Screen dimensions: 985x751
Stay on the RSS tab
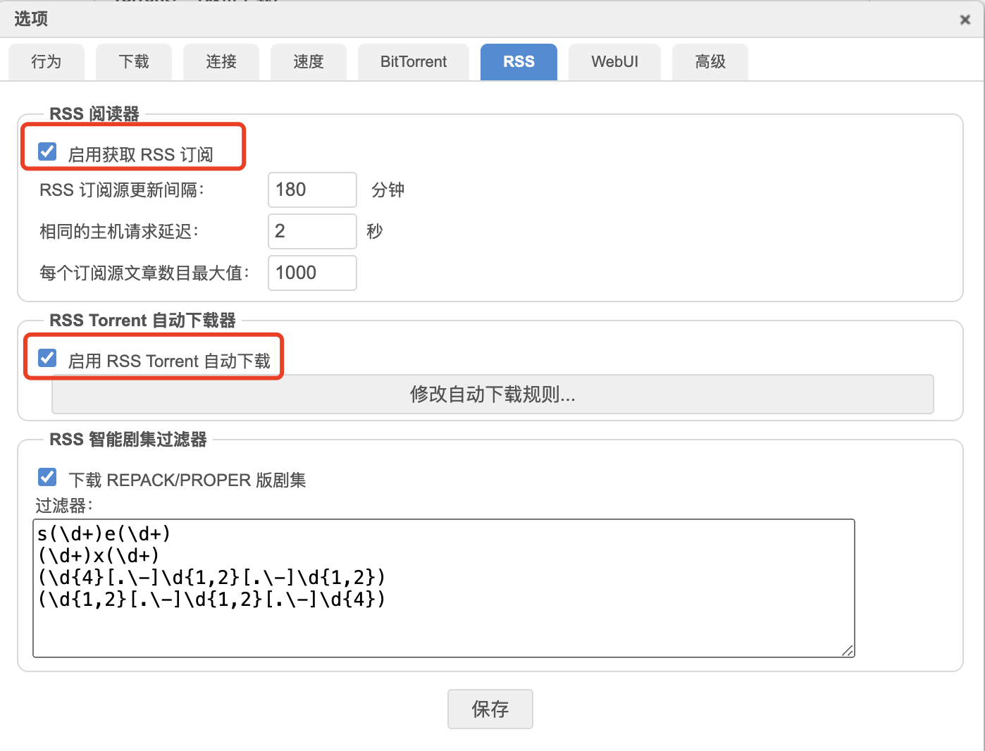click(x=519, y=62)
